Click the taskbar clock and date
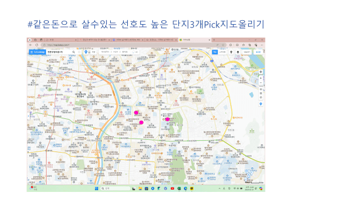Viewport: 360px width, 202px height. click(249, 189)
